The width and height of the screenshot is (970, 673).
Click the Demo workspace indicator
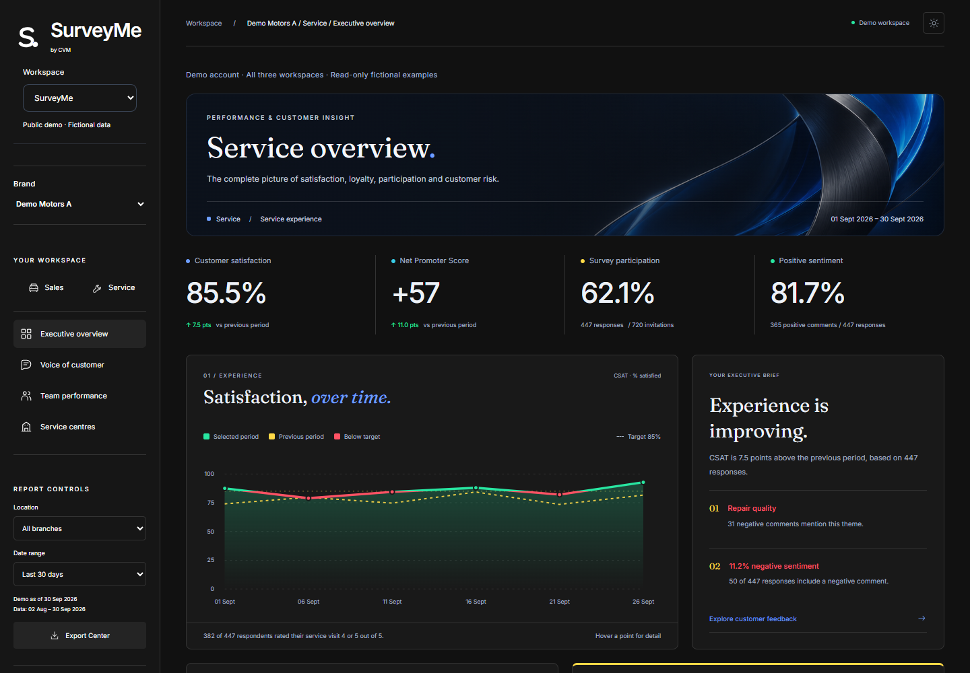click(x=880, y=23)
